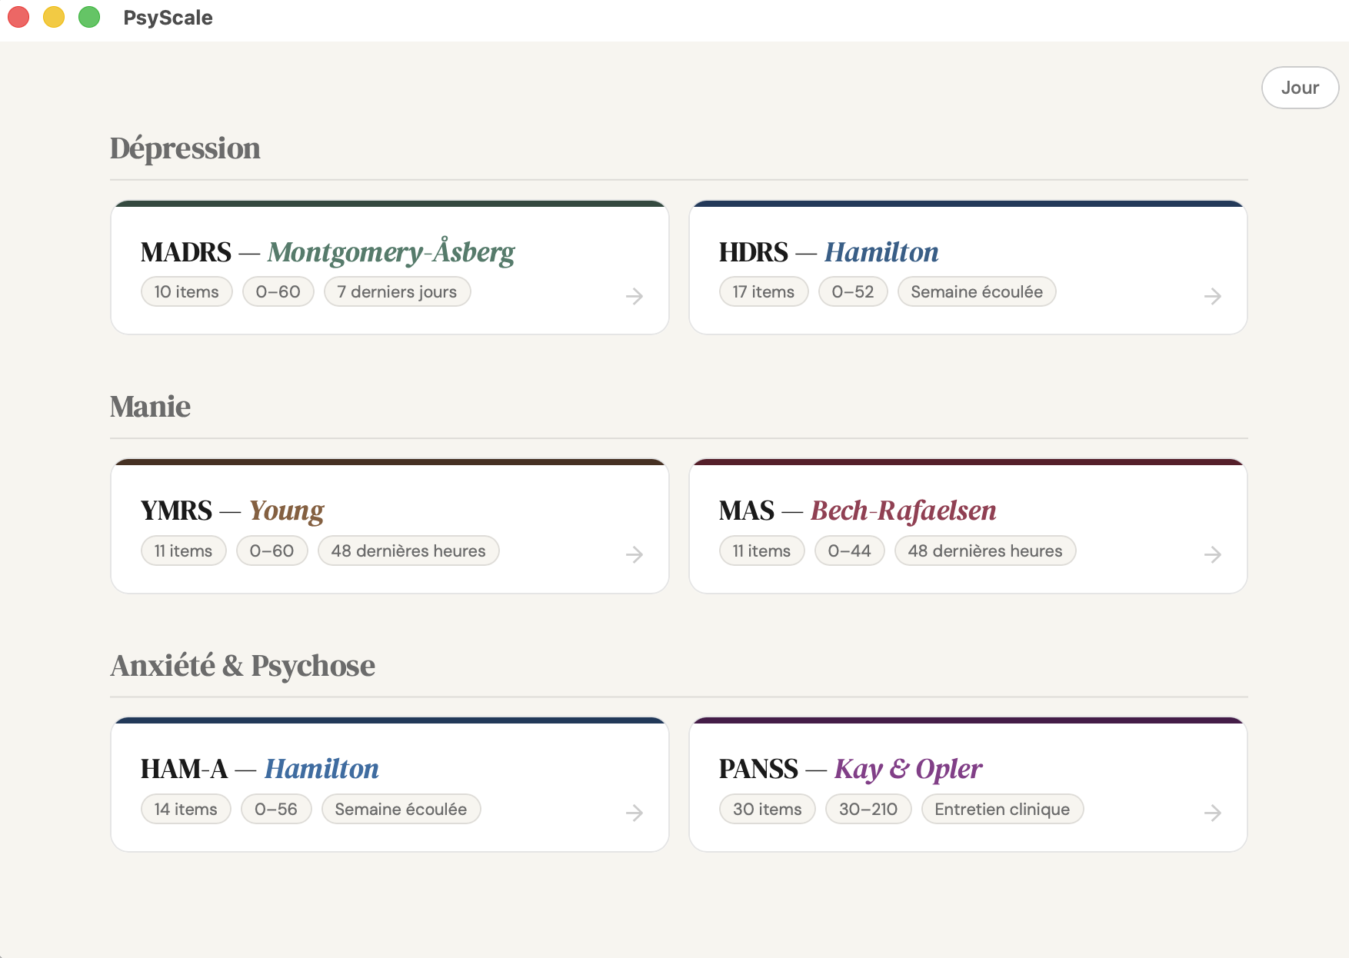Screen dimensions: 1349x958
Task: Click the arrow on the MAS card
Action: [x=1213, y=554]
